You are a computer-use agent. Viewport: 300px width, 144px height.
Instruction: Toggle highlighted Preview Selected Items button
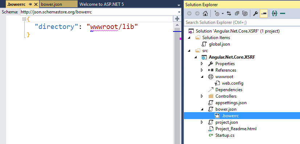(x=264, y=14)
